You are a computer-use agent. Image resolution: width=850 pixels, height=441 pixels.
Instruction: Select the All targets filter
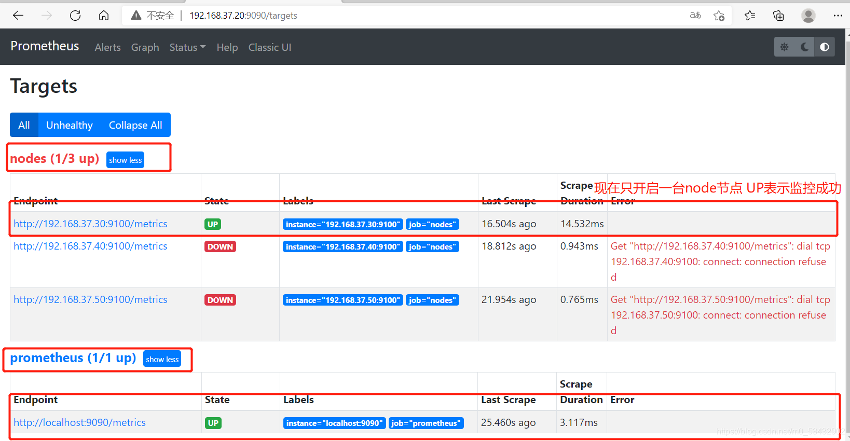click(24, 125)
